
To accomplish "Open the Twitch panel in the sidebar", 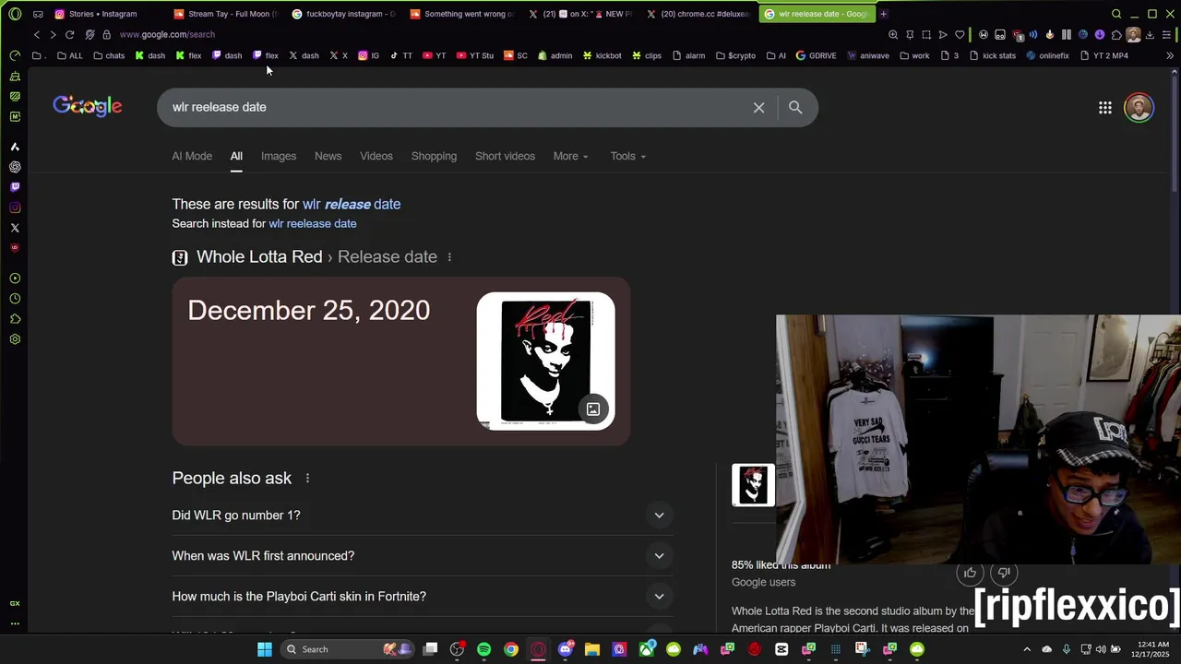I will [x=15, y=187].
